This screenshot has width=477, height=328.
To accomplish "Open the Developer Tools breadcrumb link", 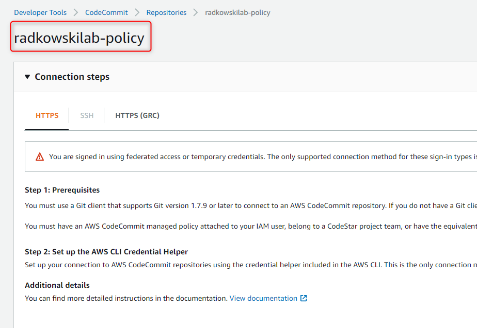I will click(x=40, y=12).
